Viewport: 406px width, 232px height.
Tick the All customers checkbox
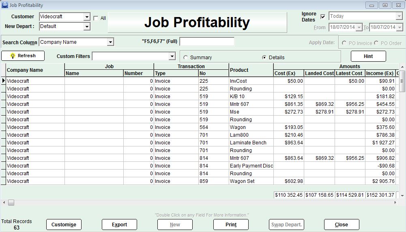click(x=96, y=18)
